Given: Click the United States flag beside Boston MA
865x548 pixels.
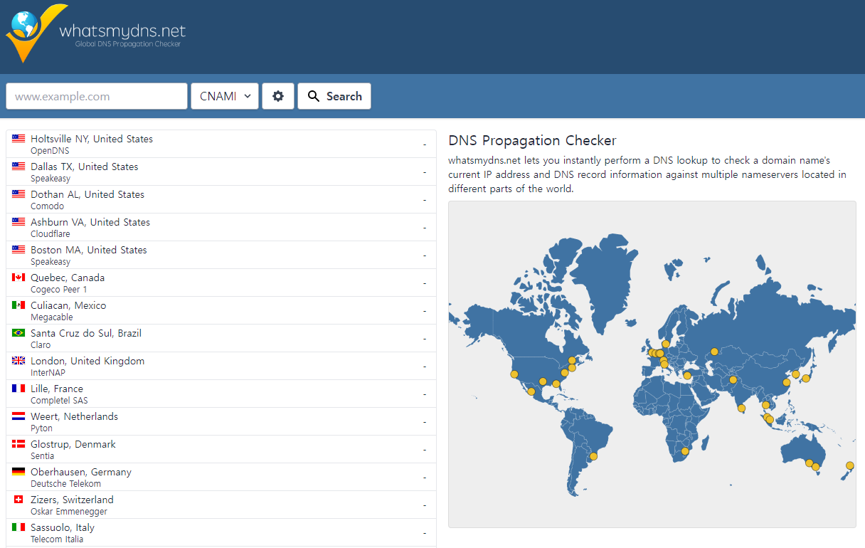Looking at the screenshot, I should coord(18,250).
